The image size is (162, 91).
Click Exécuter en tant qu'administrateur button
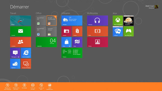pos(41,87)
